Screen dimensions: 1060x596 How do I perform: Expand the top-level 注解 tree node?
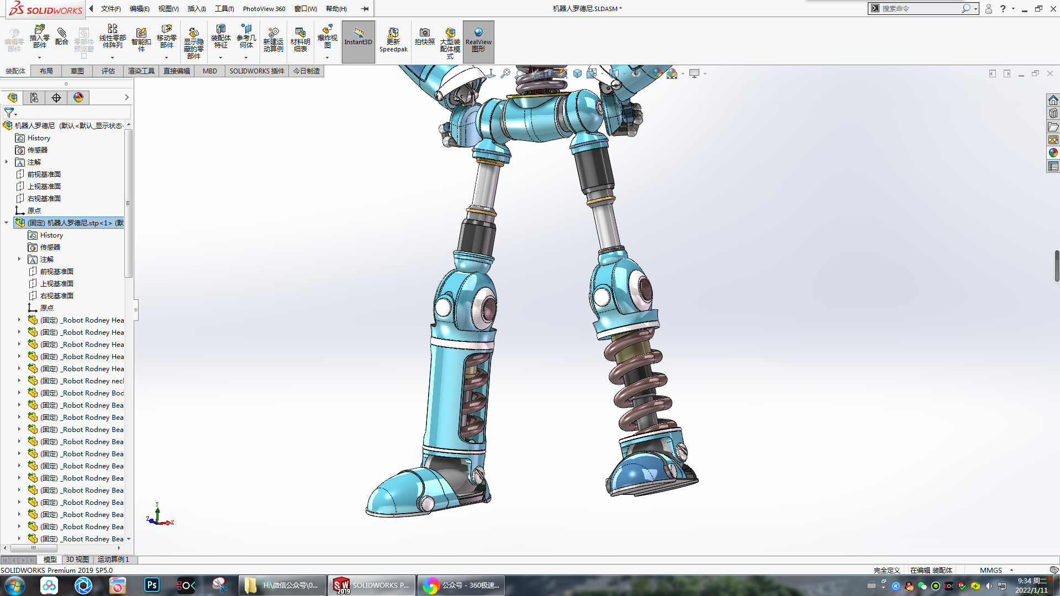[x=7, y=162]
